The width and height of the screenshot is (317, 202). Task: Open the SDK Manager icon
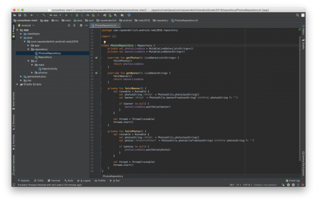[x=116, y=15]
